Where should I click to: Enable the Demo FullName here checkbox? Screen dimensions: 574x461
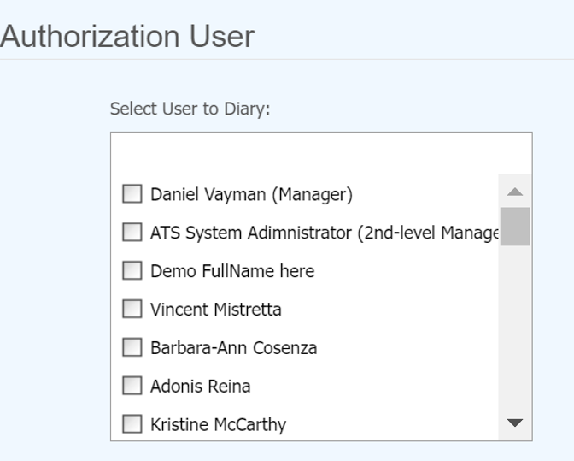tap(132, 270)
